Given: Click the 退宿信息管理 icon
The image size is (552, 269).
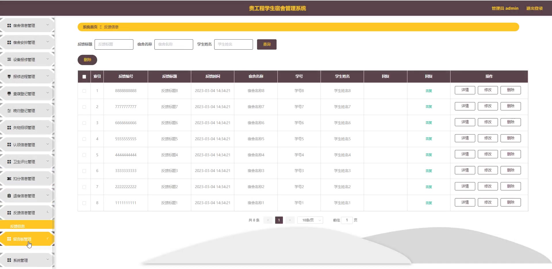Looking at the screenshot, I should pos(9,196).
